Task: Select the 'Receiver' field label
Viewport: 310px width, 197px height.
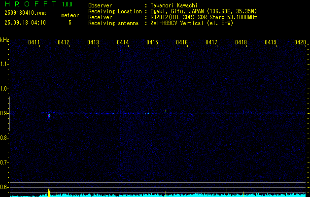Action: pyautogui.click(x=100, y=17)
